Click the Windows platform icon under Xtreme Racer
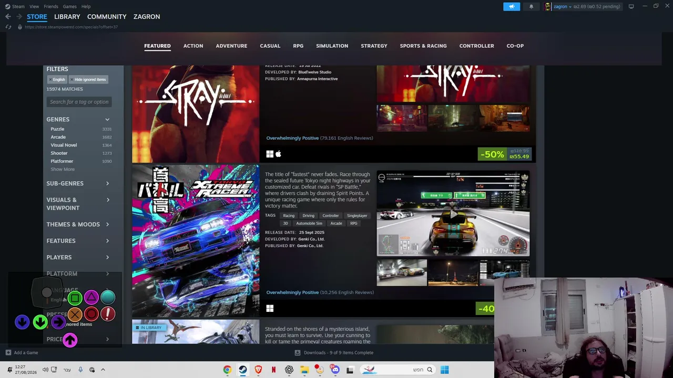The height and width of the screenshot is (378, 673). pyautogui.click(x=270, y=308)
